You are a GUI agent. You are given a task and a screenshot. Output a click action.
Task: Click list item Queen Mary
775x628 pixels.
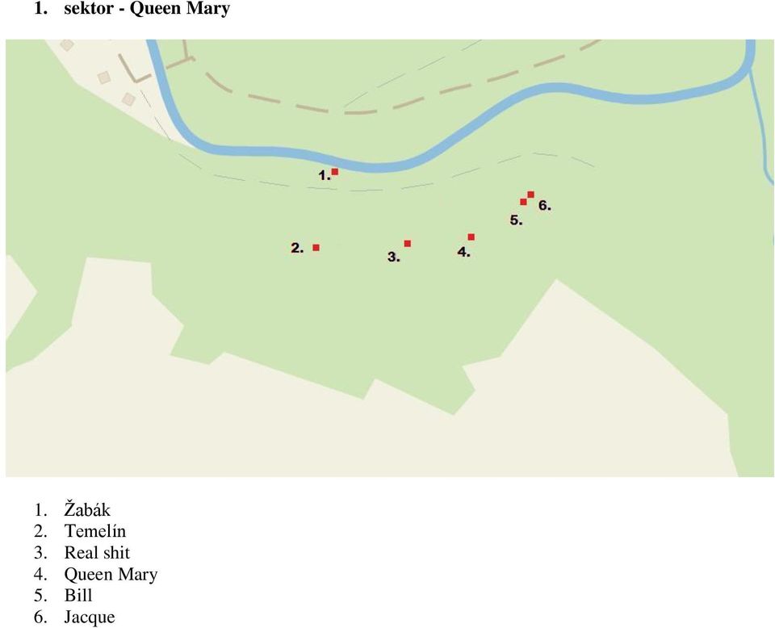pyautogui.click(x=111, y=574)
